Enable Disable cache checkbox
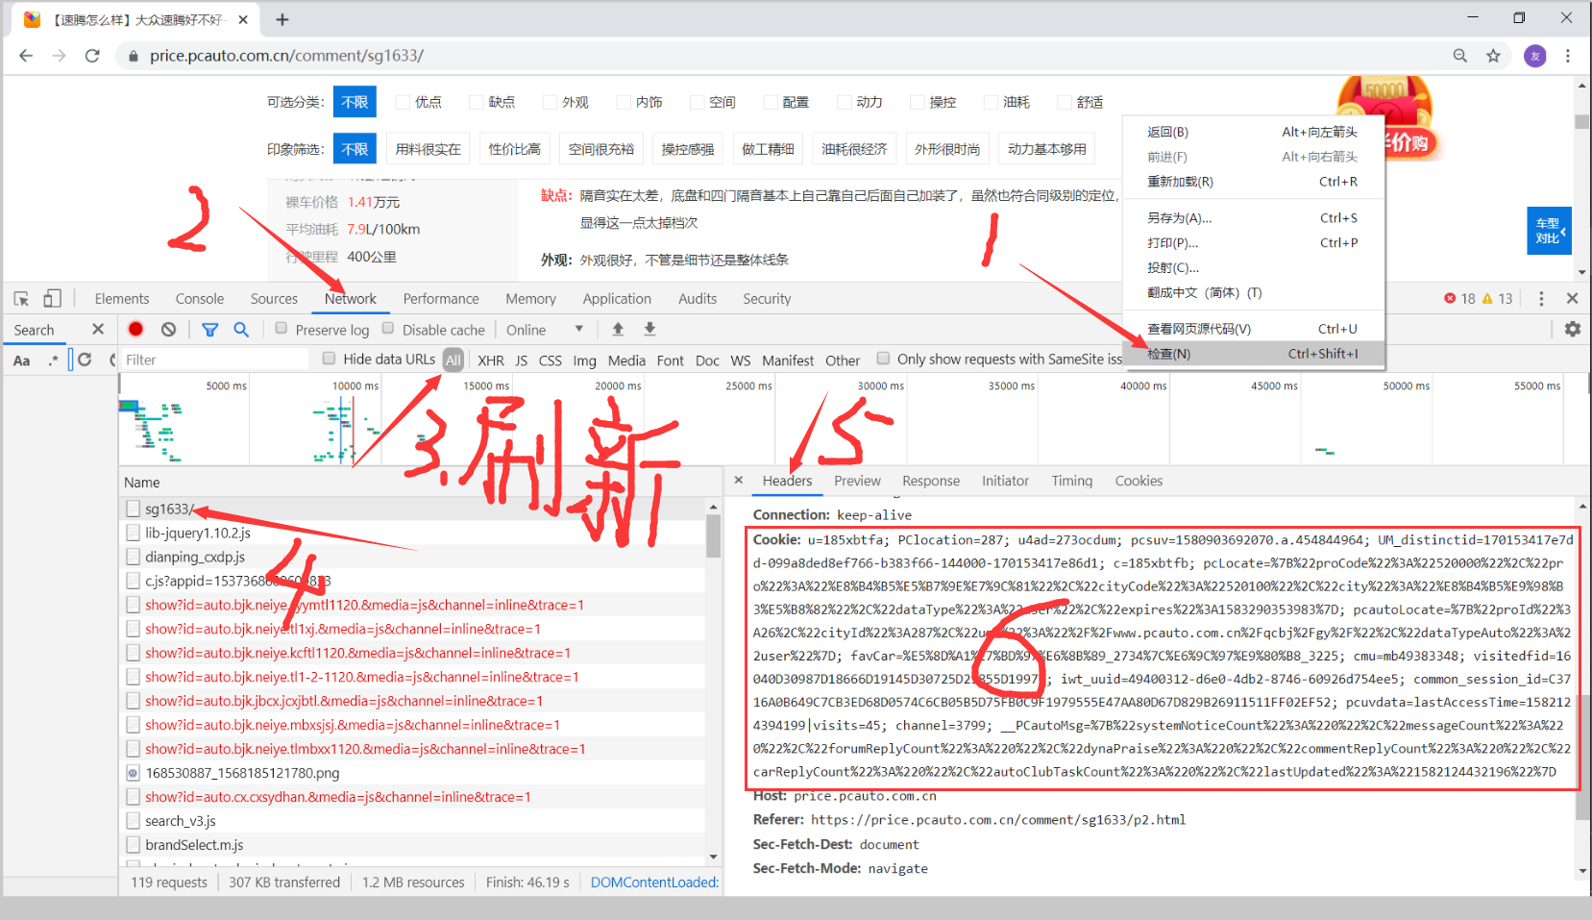This screenshot has width=1592, height=920. (388, 328)
